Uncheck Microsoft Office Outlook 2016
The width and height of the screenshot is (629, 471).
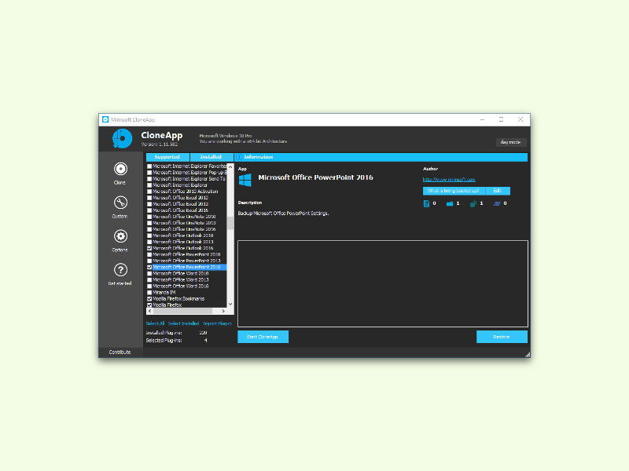click(149, 248)
